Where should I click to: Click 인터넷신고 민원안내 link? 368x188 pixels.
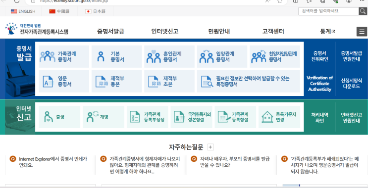[x=351, y=118]
